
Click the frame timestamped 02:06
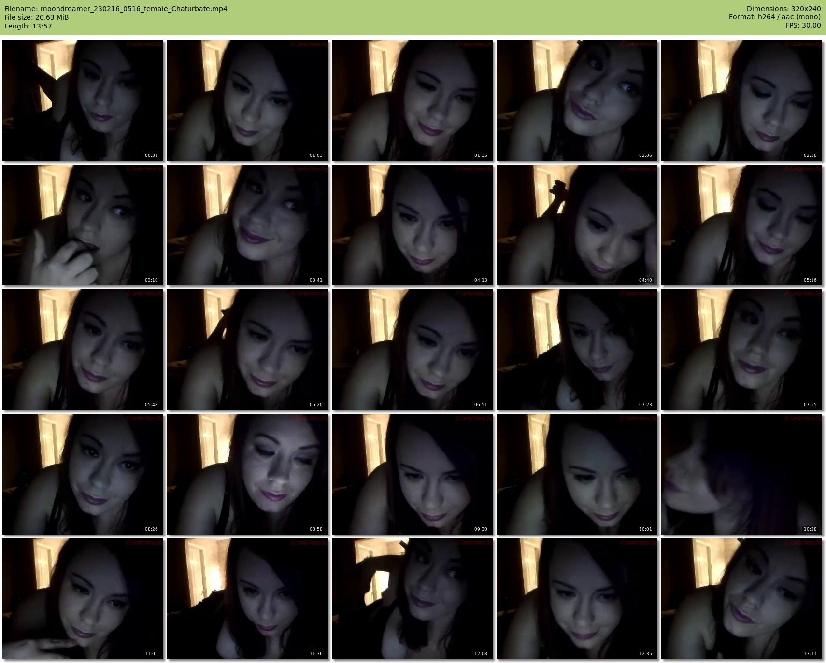[577, 100]
